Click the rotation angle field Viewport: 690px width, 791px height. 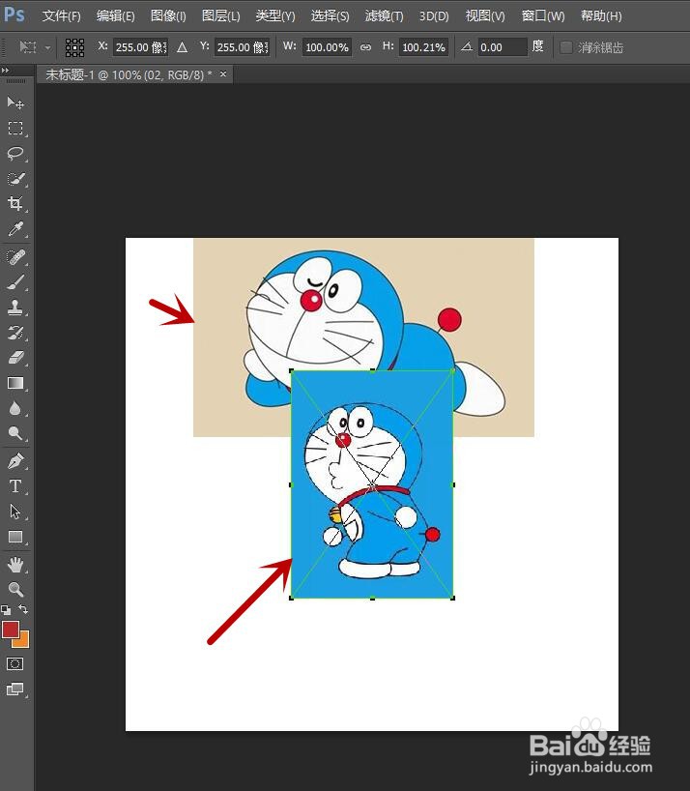click(x=502, y=47)
